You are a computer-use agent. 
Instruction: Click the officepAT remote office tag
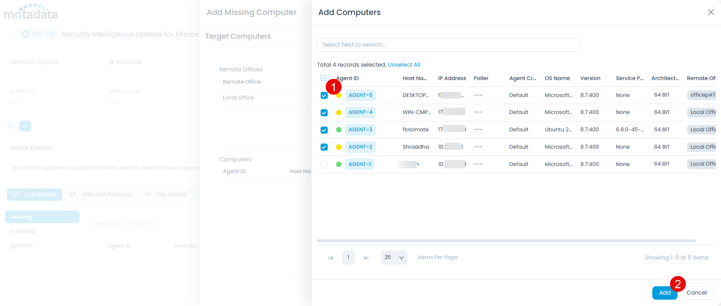[702, 95]
